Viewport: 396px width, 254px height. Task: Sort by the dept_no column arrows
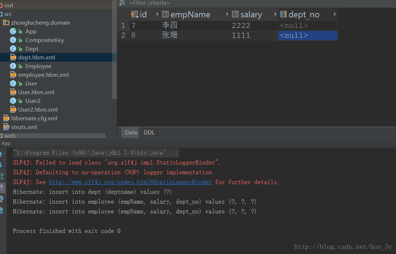point(334,14)
